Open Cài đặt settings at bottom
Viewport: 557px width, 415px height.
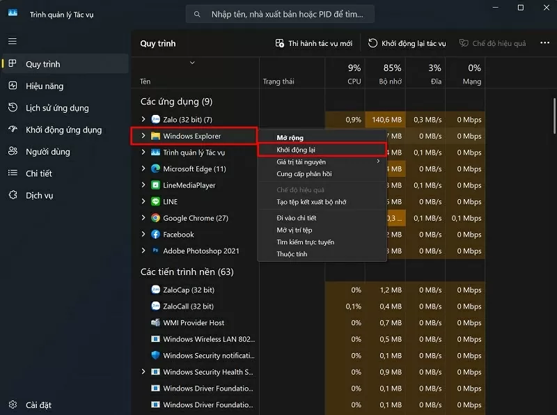[38, 405]
